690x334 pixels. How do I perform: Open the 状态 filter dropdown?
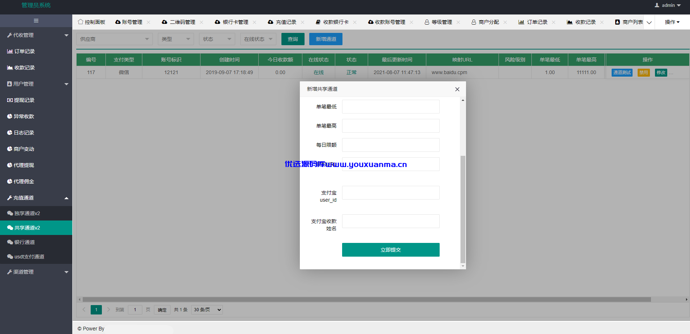(x=217, y=39)
